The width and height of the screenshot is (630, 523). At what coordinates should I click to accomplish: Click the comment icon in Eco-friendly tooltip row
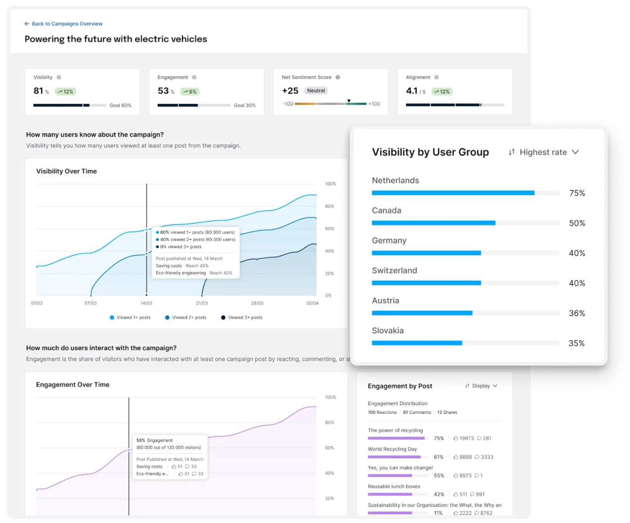click(194, 474)
